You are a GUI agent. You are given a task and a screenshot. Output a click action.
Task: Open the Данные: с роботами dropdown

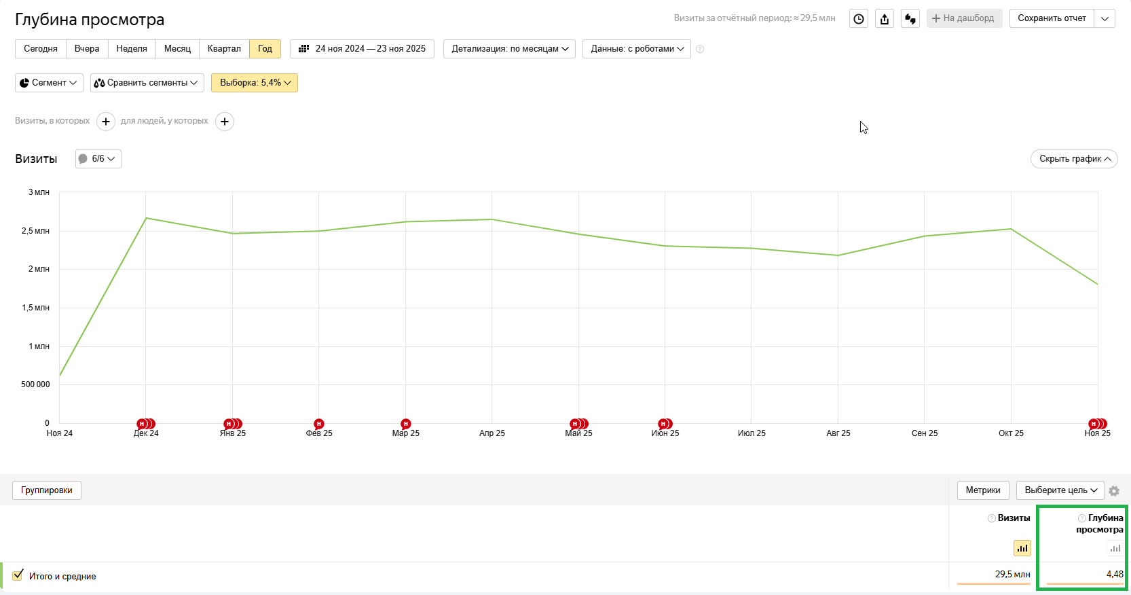pyautogui.click(x=636, y=49)
